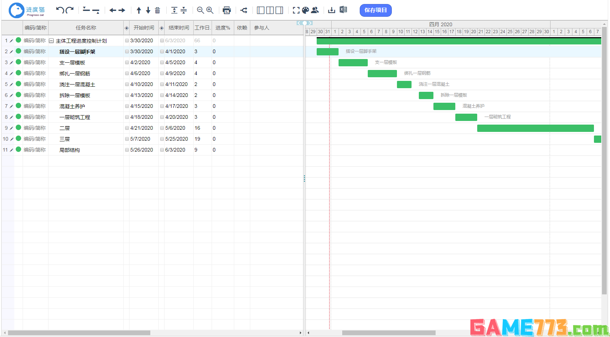Click the 参与人 column header

262,28
